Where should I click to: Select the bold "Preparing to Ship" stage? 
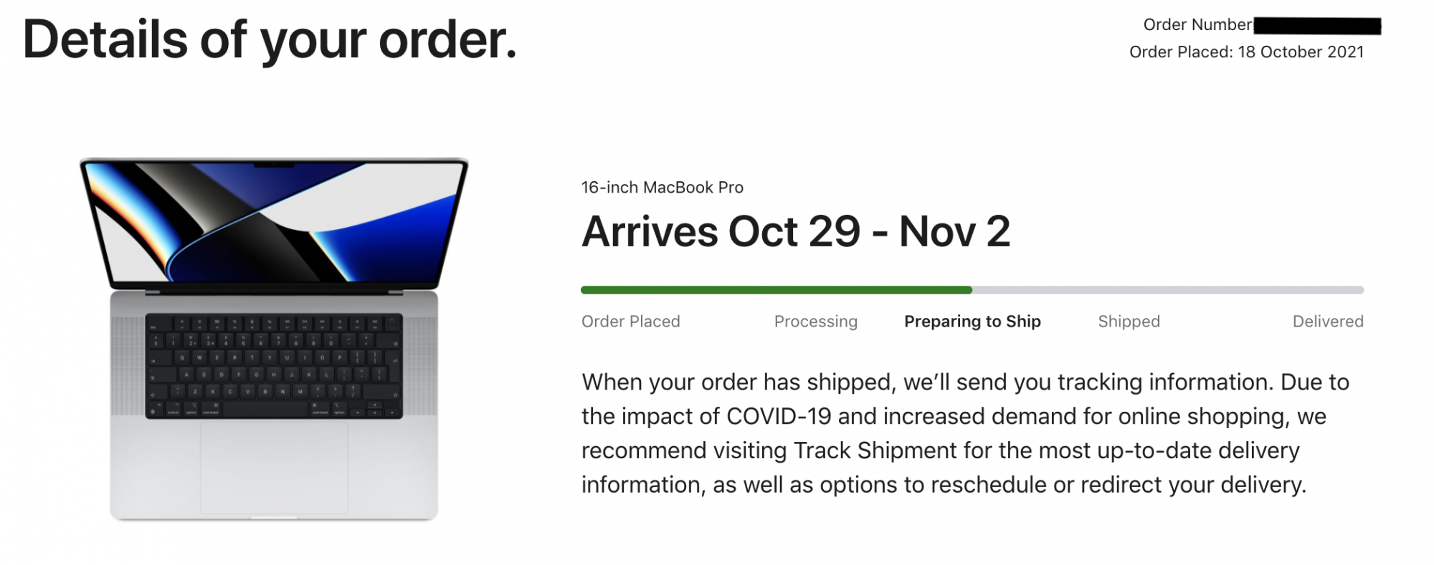(x=972, y=322)
